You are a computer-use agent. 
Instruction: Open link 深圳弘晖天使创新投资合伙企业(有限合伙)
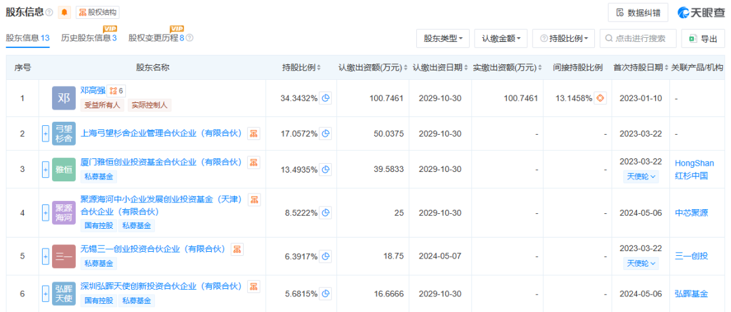click(x=161, y=286)
